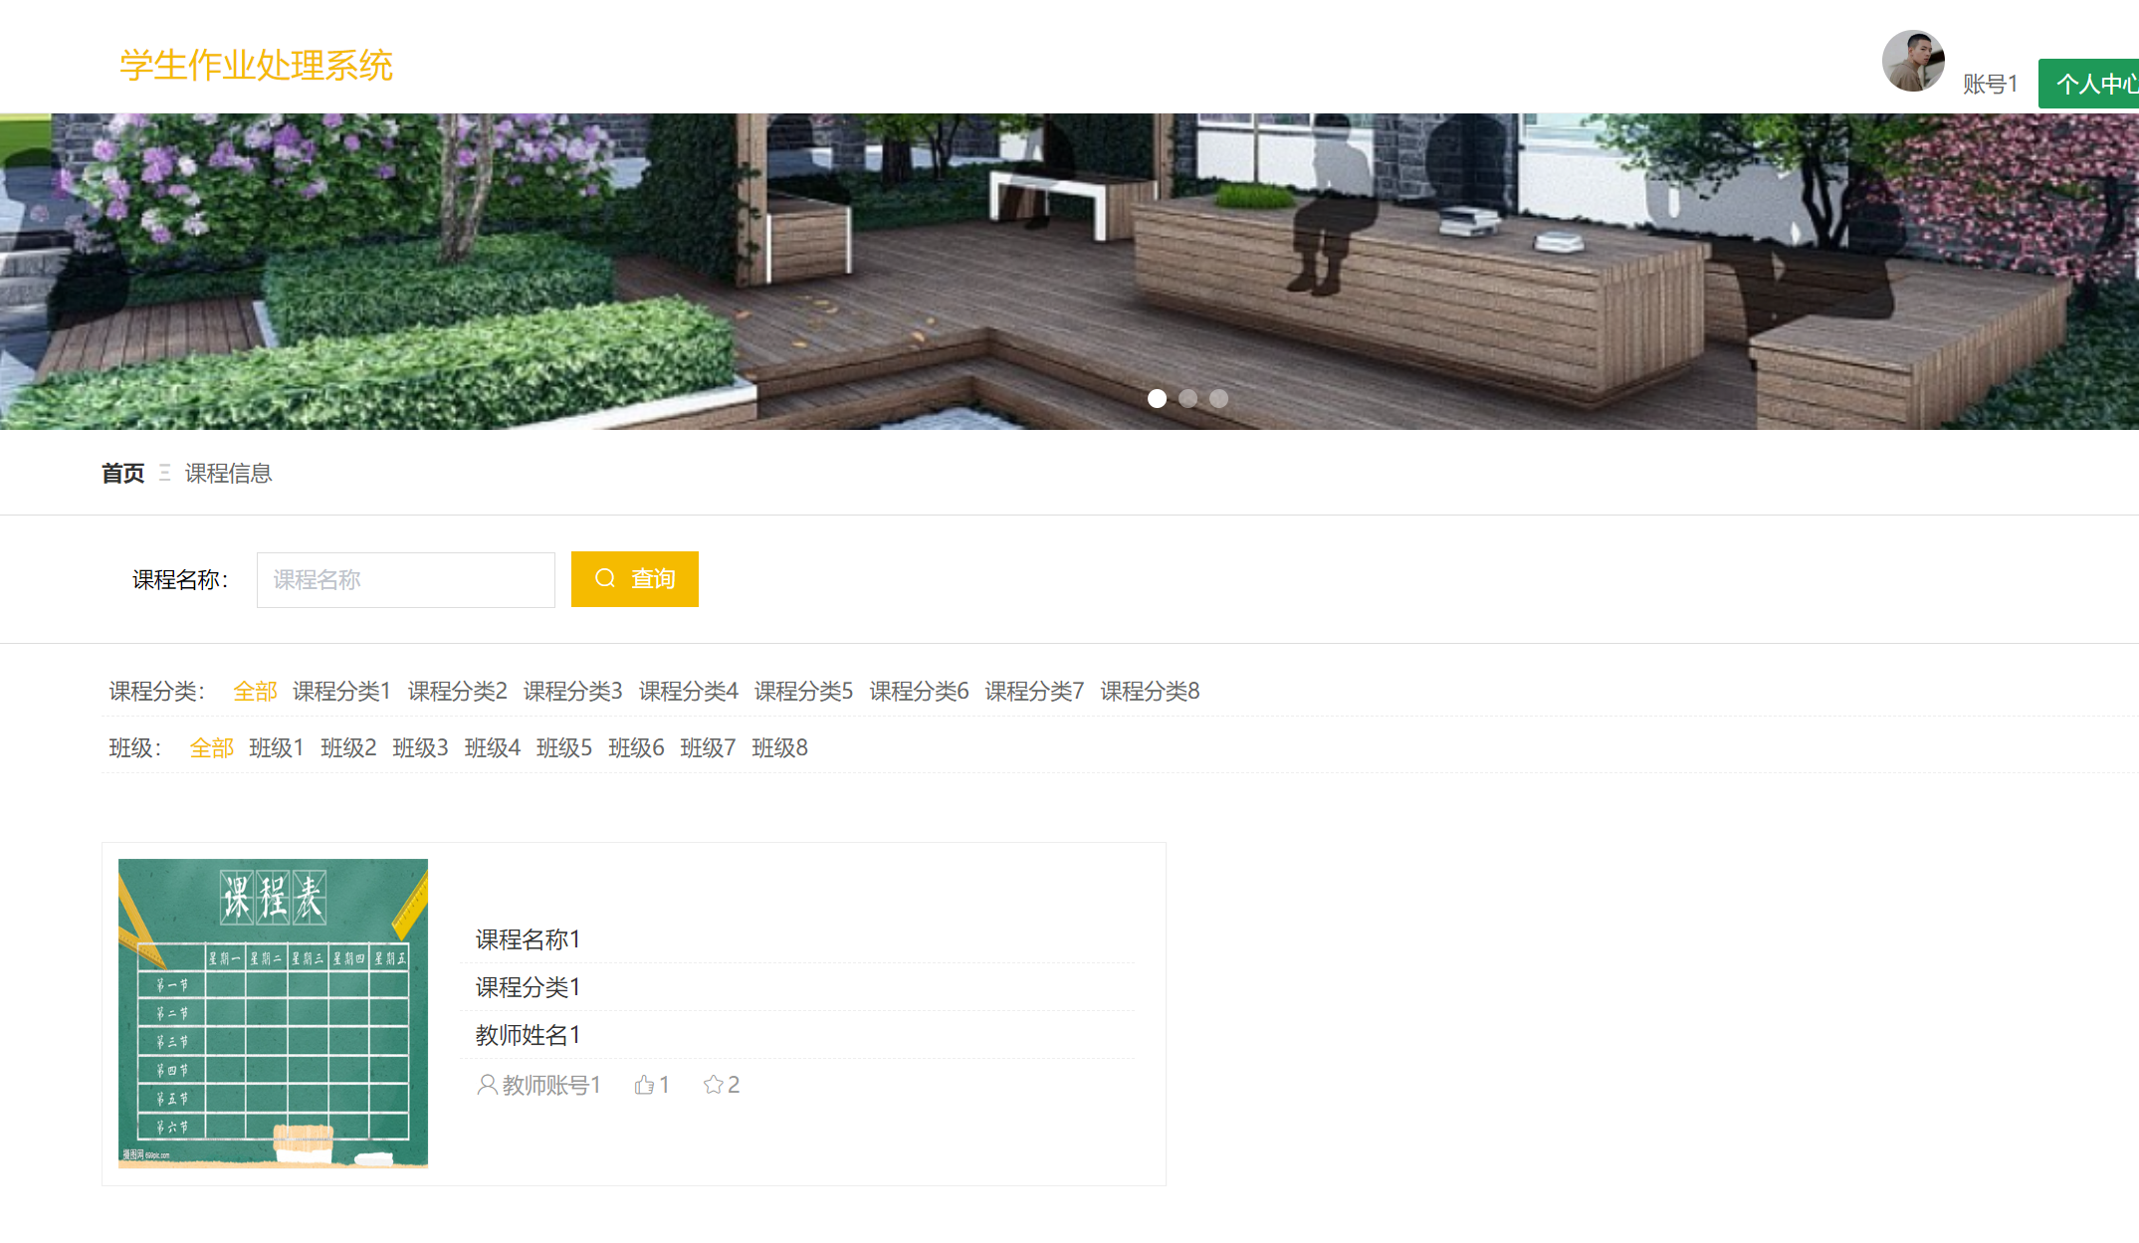
Task: Click the 课程名称 search input field
Action: [x=405, y=579]
